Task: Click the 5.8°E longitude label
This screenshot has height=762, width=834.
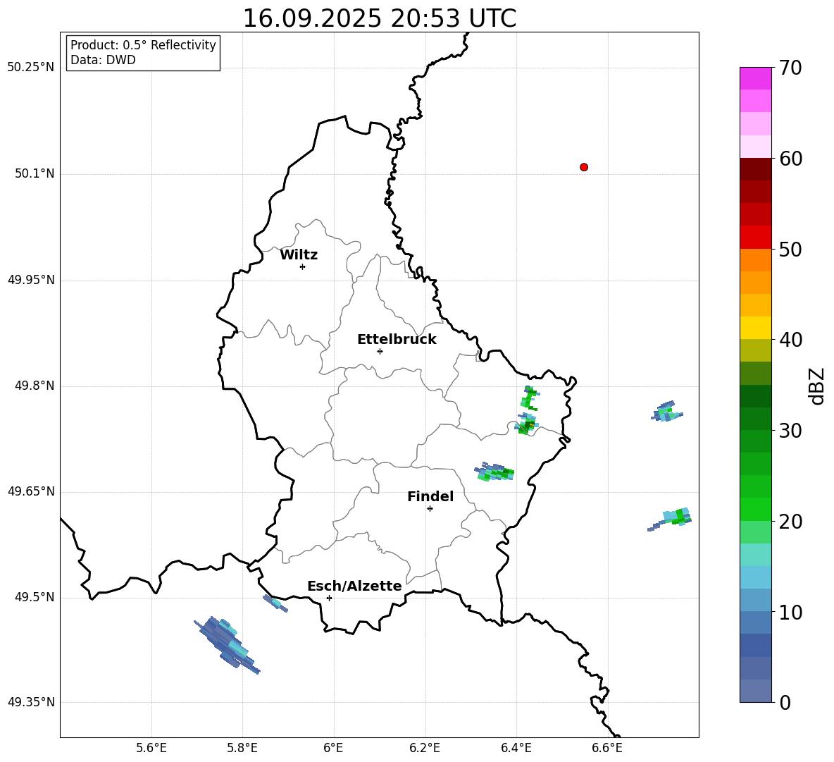Action: [242, 749]
